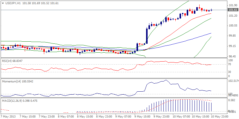Click the 100.55 price axis label

pos(232,26)
